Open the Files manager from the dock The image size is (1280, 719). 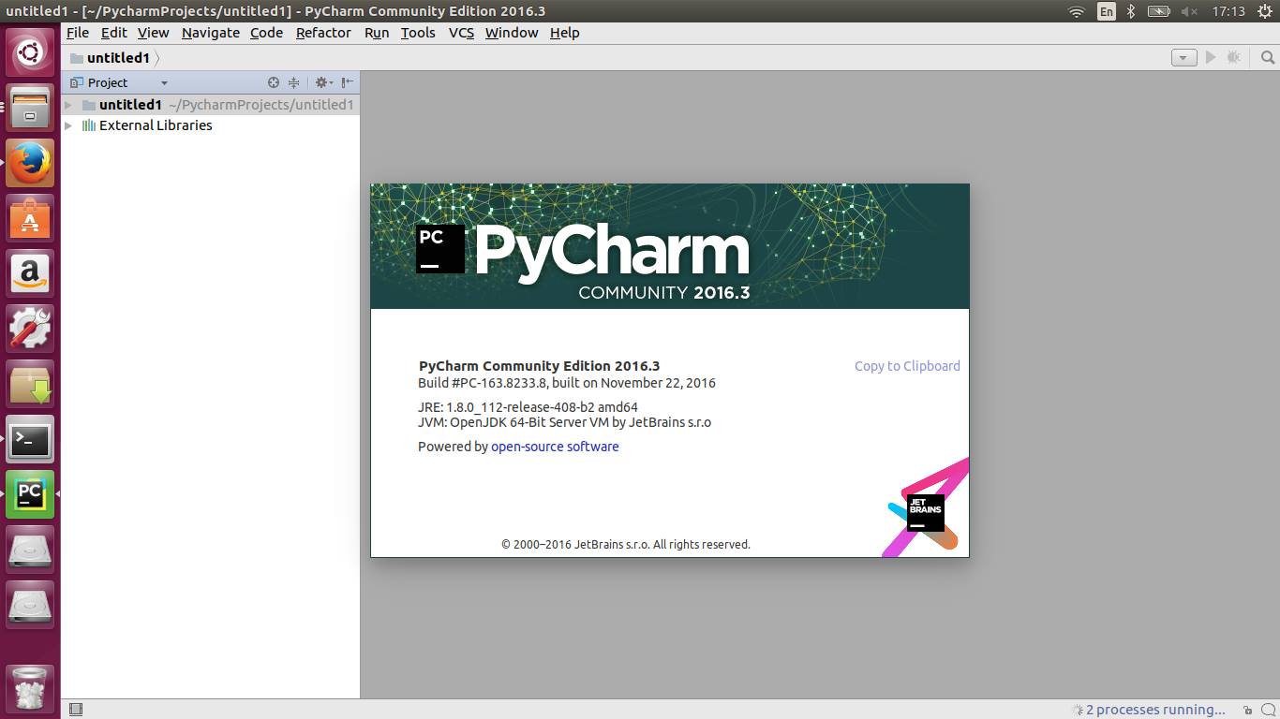pos(30,108)
